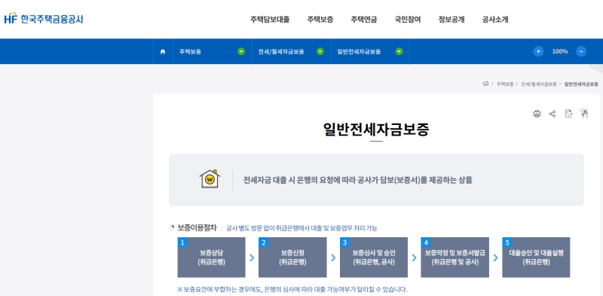Open the 주택보증 top menu

(320, 20)
